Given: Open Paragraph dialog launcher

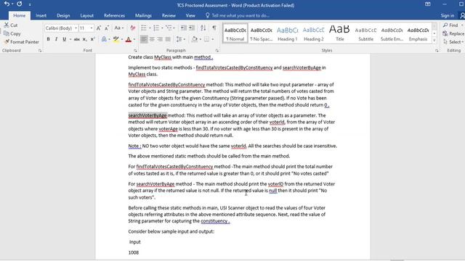Looking at the screenshot, I should [x=217, y=51].
